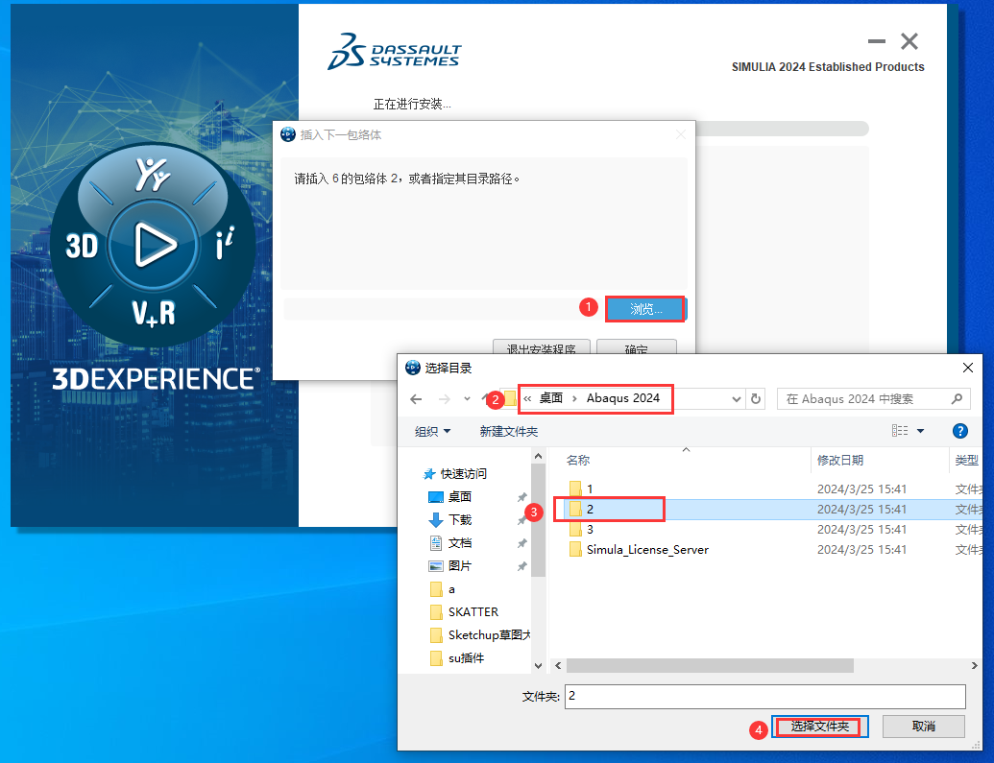
Task: Click the 图片 picture icon in sidebar
Action: tap(436, 566)
